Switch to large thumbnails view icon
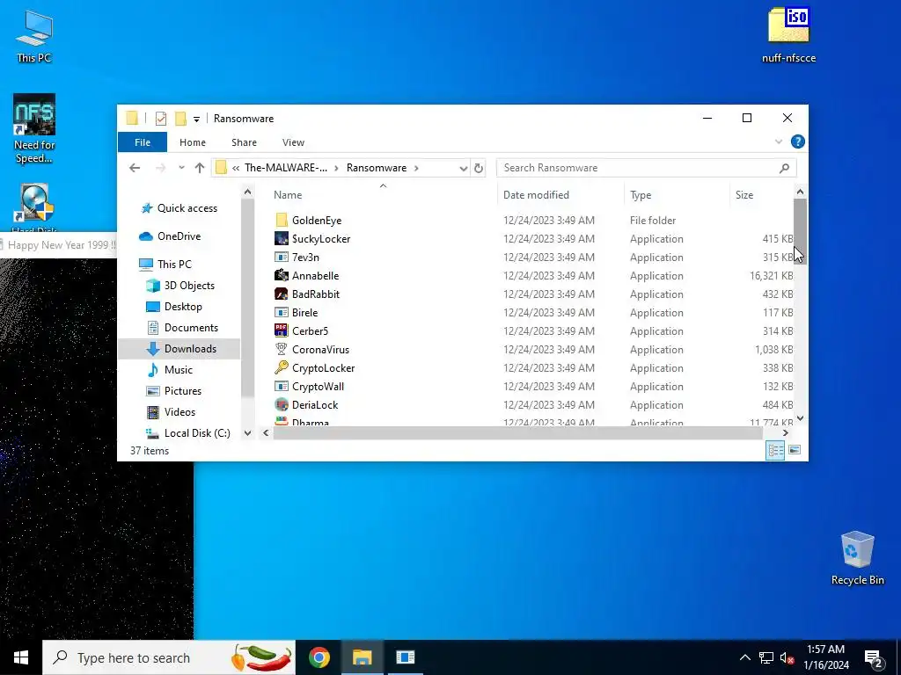 tap(795, 450)
